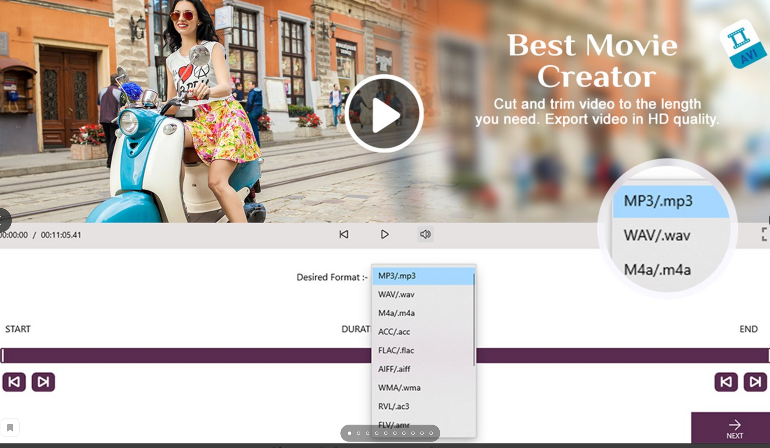
Task: Click the small play button in the control bar
Action: pos(384,234)
